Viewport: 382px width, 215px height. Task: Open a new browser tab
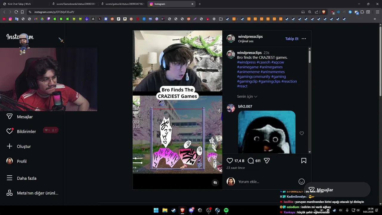tap(200, 4)
